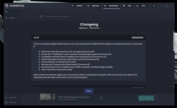
Task: Minimize the Contrail window
Action: click(162, 6)
